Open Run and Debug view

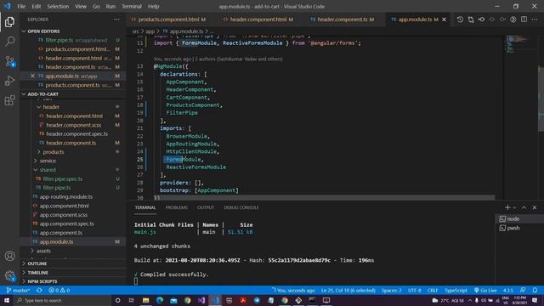click(9, 81)
